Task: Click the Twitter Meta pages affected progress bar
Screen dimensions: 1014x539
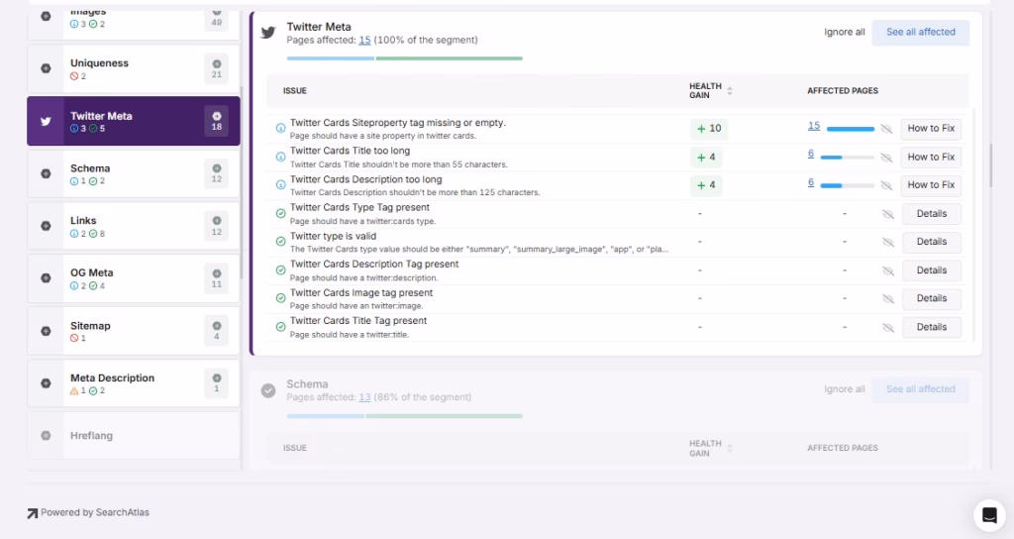Action: point(404,58)
